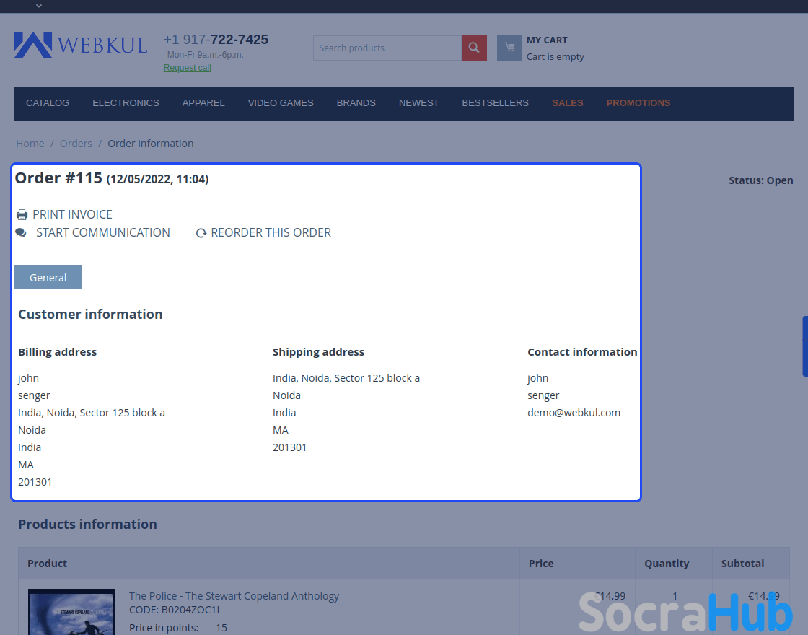Focus the Search products input field
This screenshot has height=635, width=808.
(x=387, y=48)
